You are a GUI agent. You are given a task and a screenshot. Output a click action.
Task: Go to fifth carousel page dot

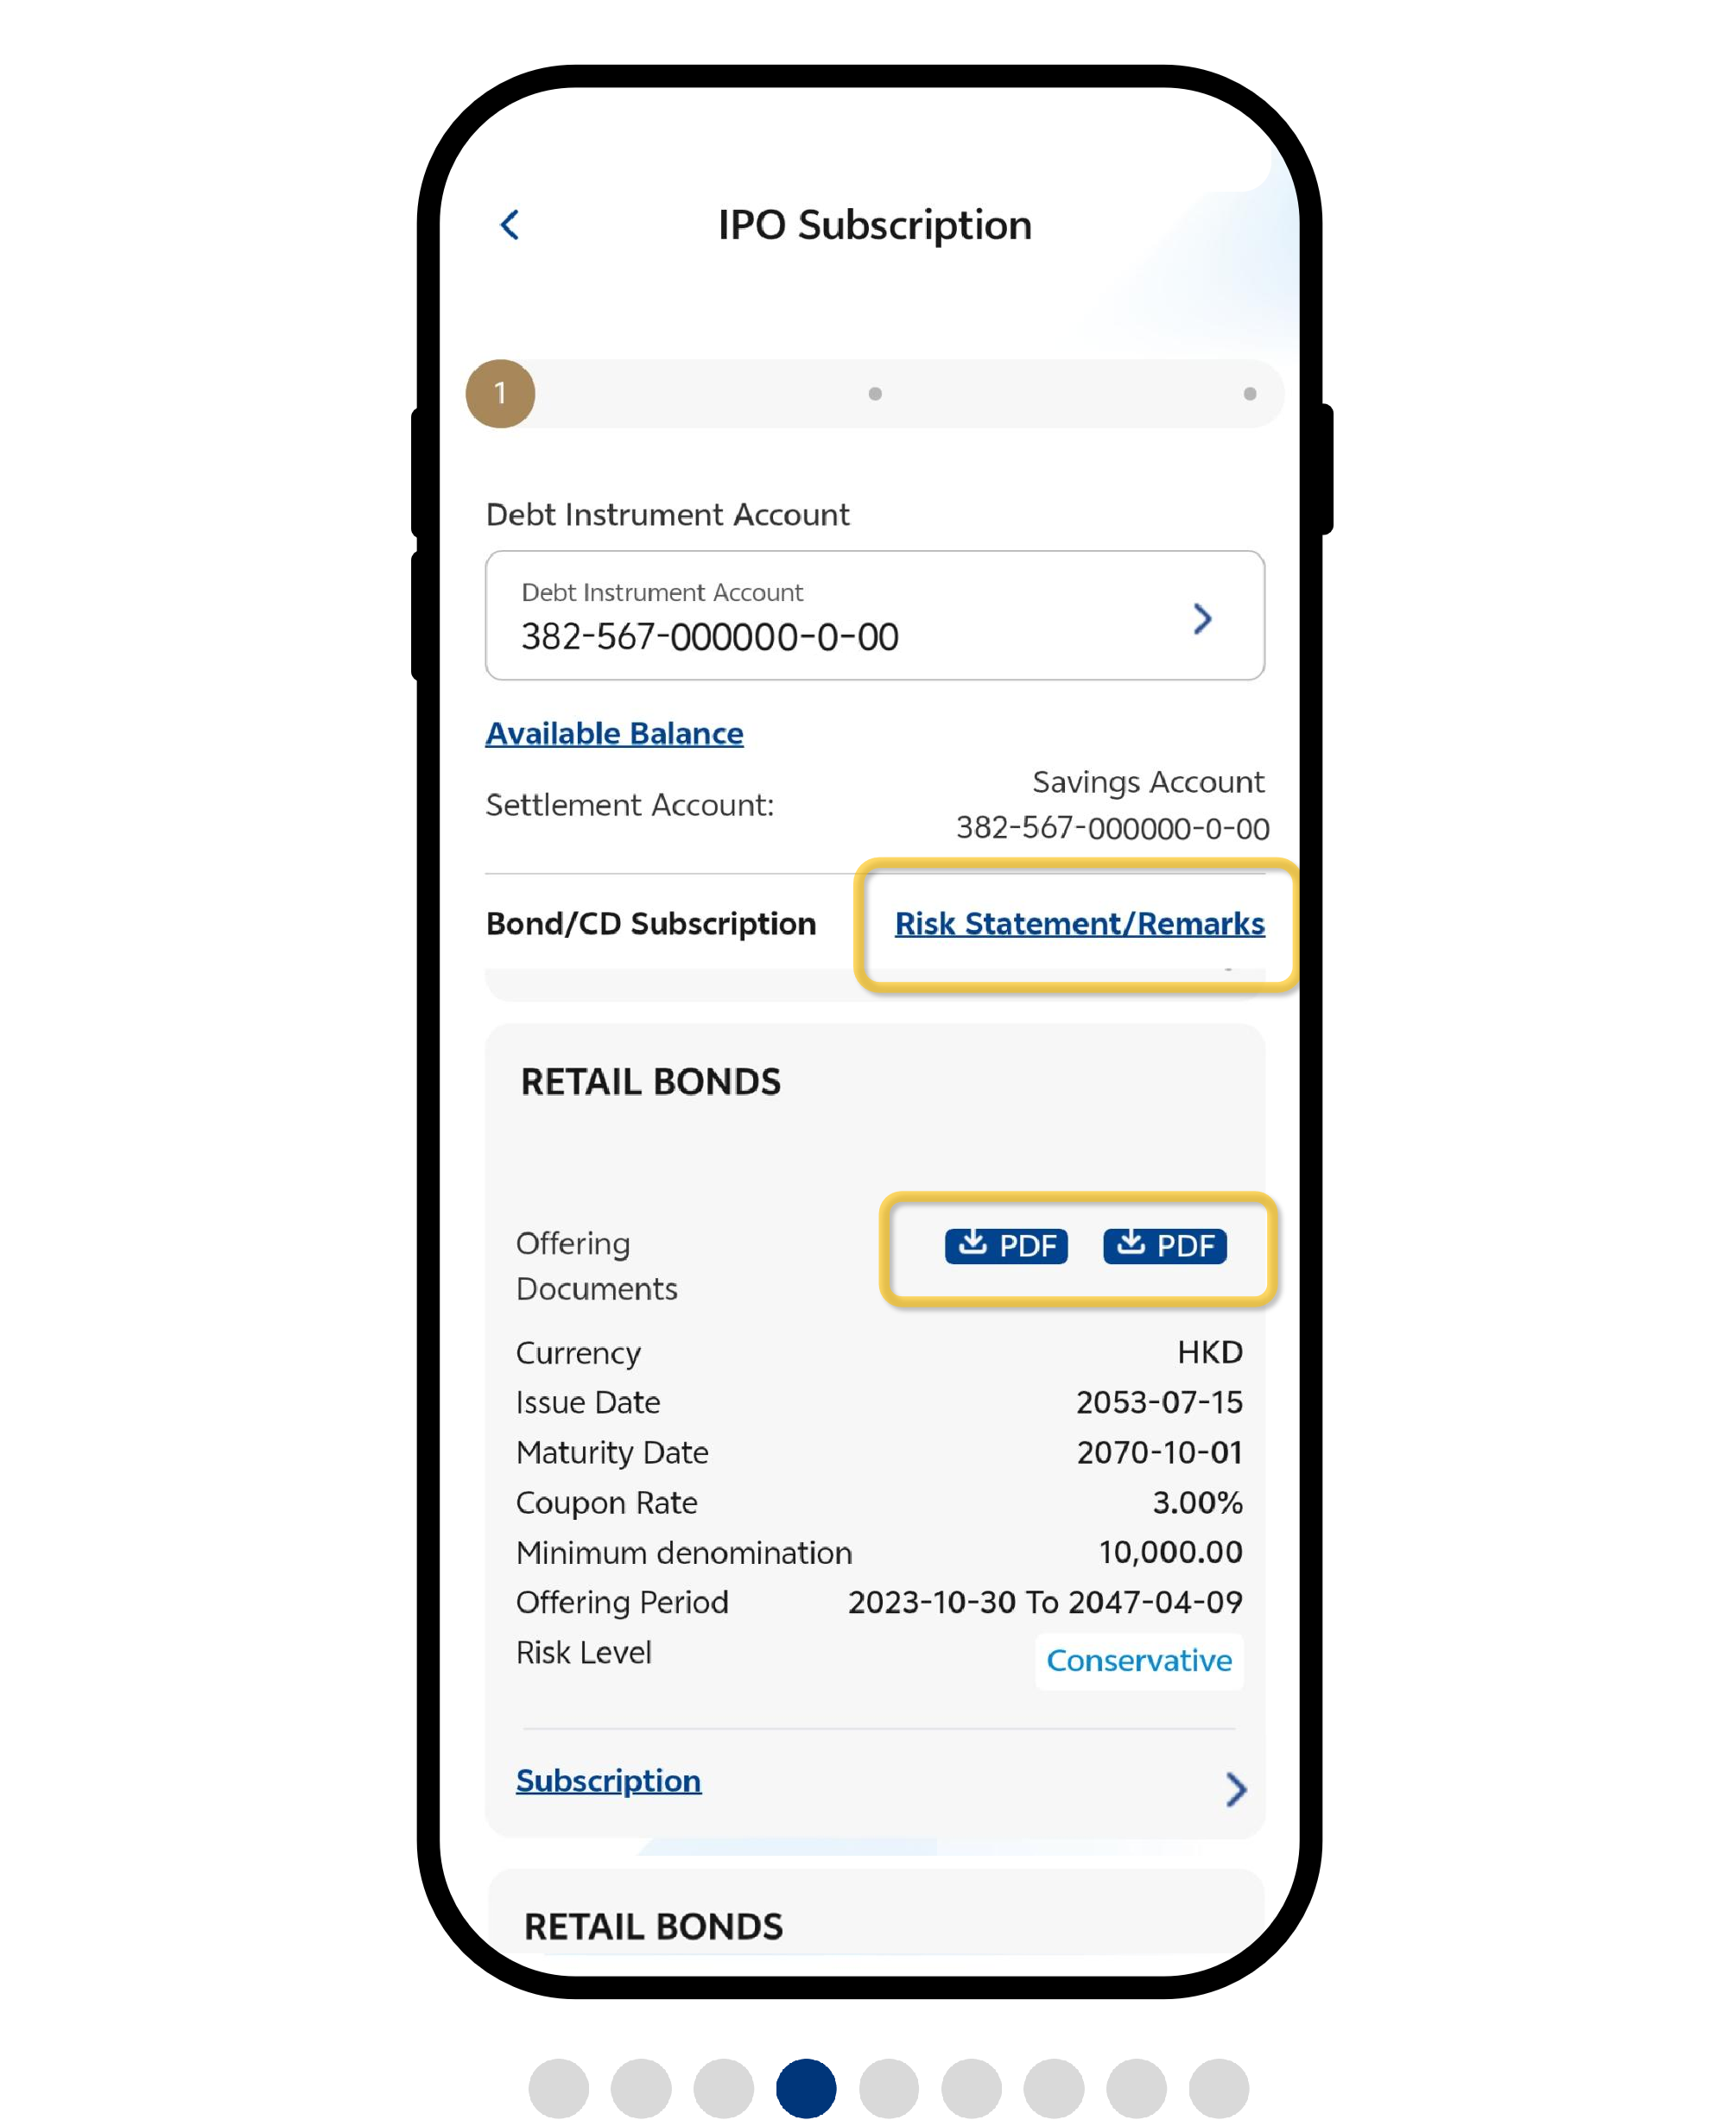pyautogui.click(x=889, y=2088)
